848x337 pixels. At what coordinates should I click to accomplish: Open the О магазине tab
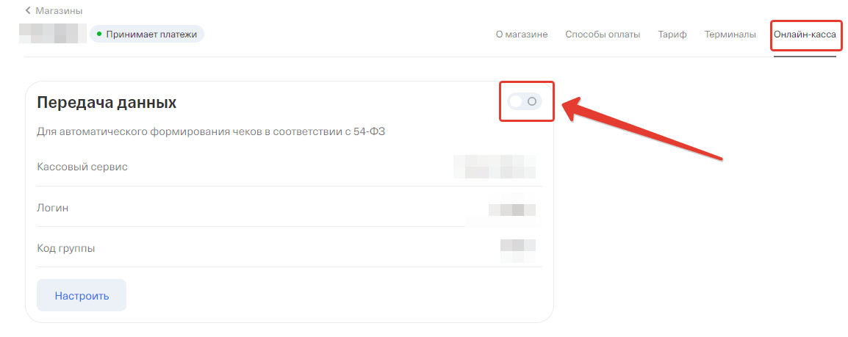click(x=522, y=35)
